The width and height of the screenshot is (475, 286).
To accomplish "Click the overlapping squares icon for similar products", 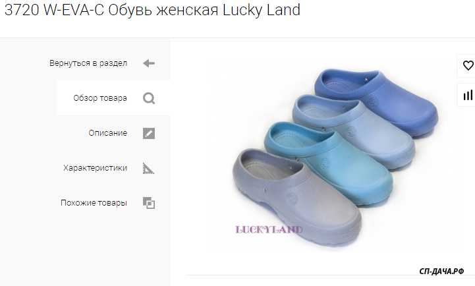I will coord(149,203).
